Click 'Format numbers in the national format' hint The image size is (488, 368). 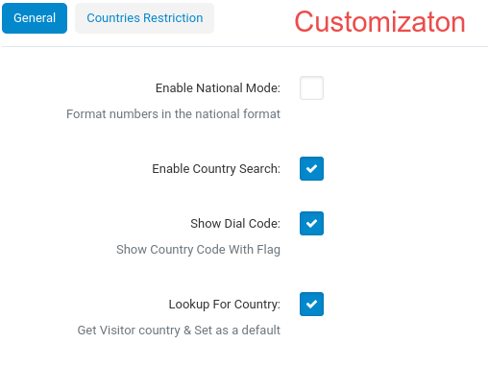coord(173,114)
